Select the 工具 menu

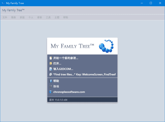tap(48, 17)
